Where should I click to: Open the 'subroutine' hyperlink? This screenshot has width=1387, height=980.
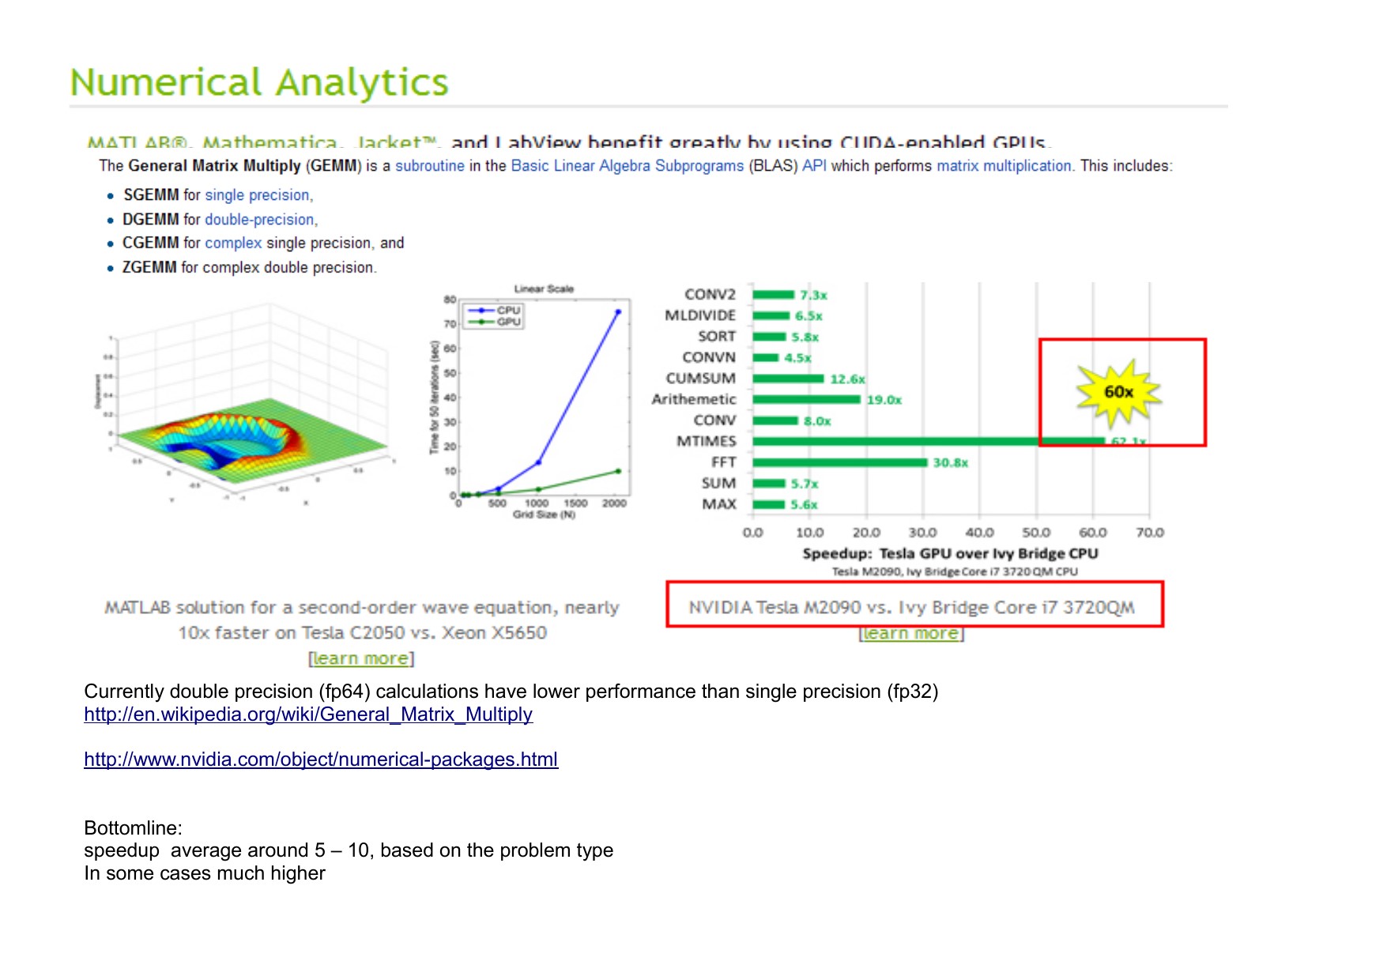[x=429, y=166]
